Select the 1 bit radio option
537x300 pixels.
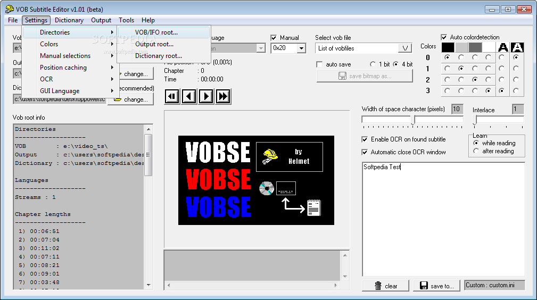(x=373, y=64)
